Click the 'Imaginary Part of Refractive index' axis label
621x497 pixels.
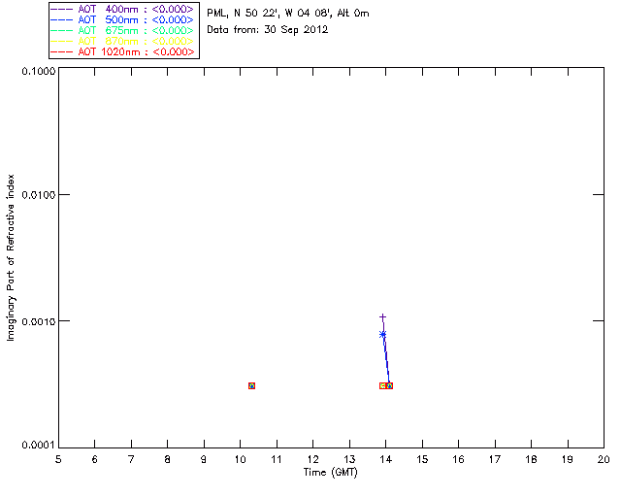coord(11,257)
